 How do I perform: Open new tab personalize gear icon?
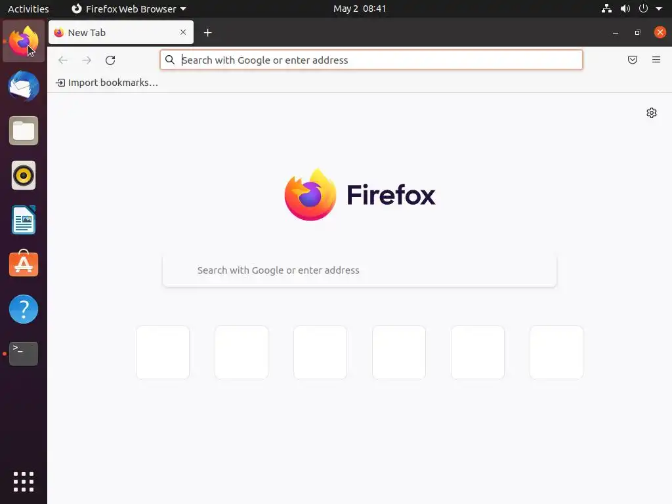pos(652,113)
